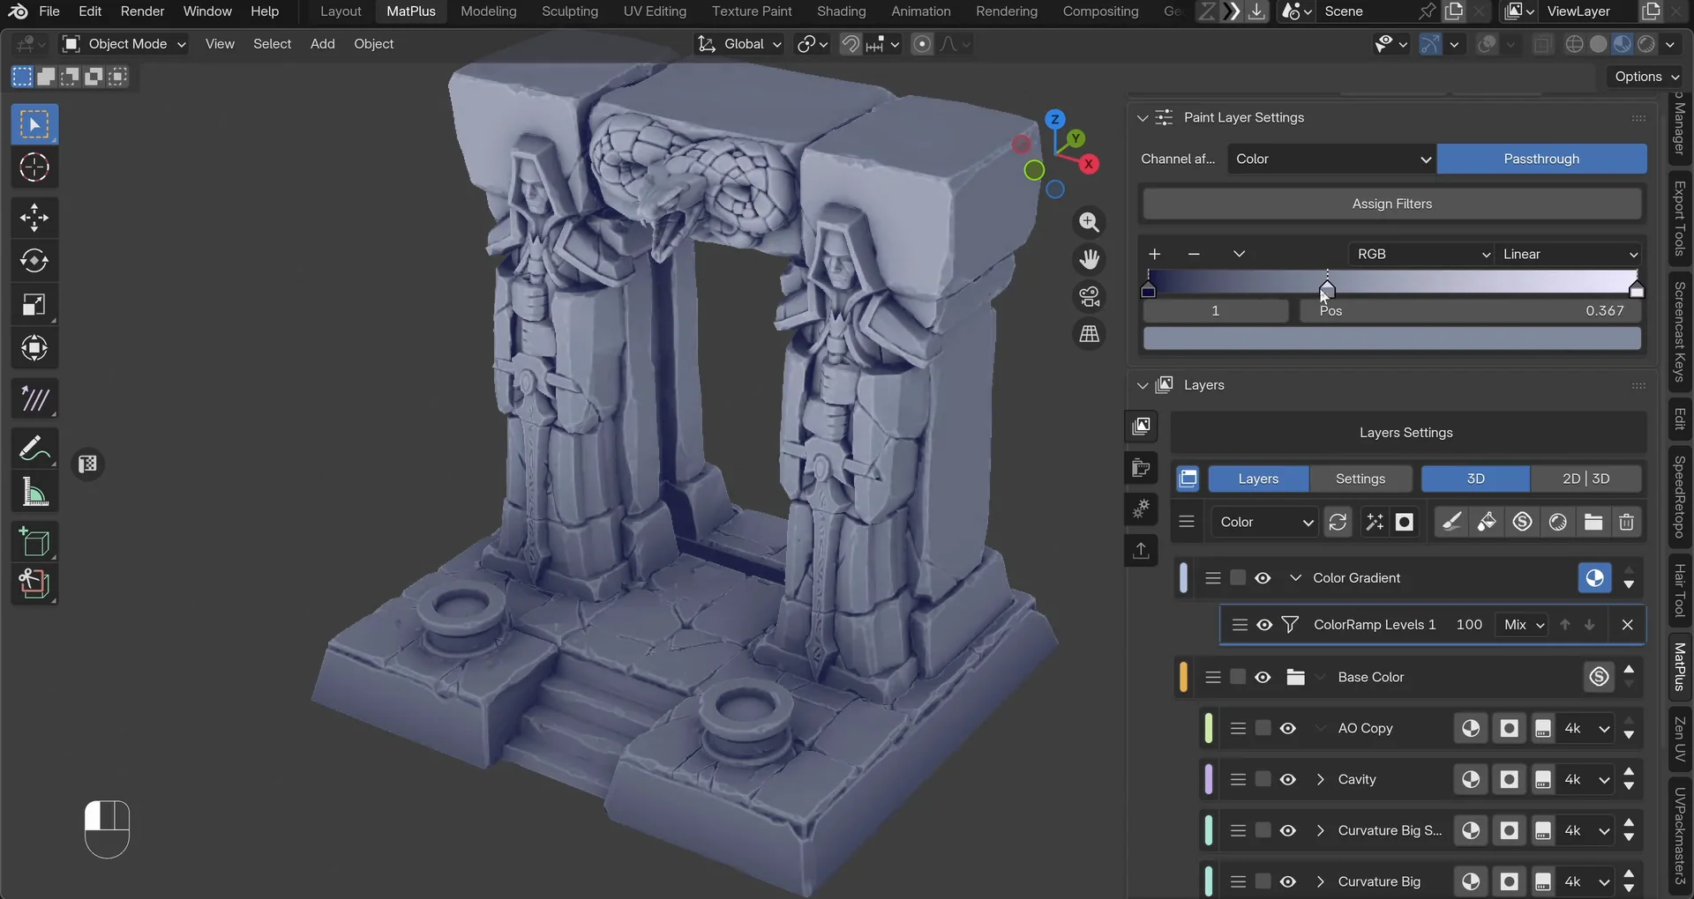The height and width of the screenshot is (899, 1694).
Task: Click the Assign Filters button
Action: pos(1391,204)
